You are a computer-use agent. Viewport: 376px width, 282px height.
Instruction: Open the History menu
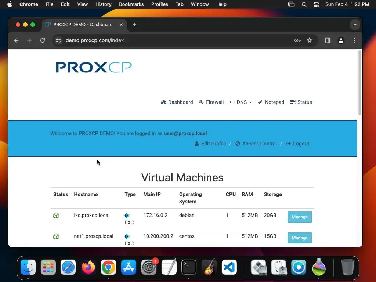(103, 4)
